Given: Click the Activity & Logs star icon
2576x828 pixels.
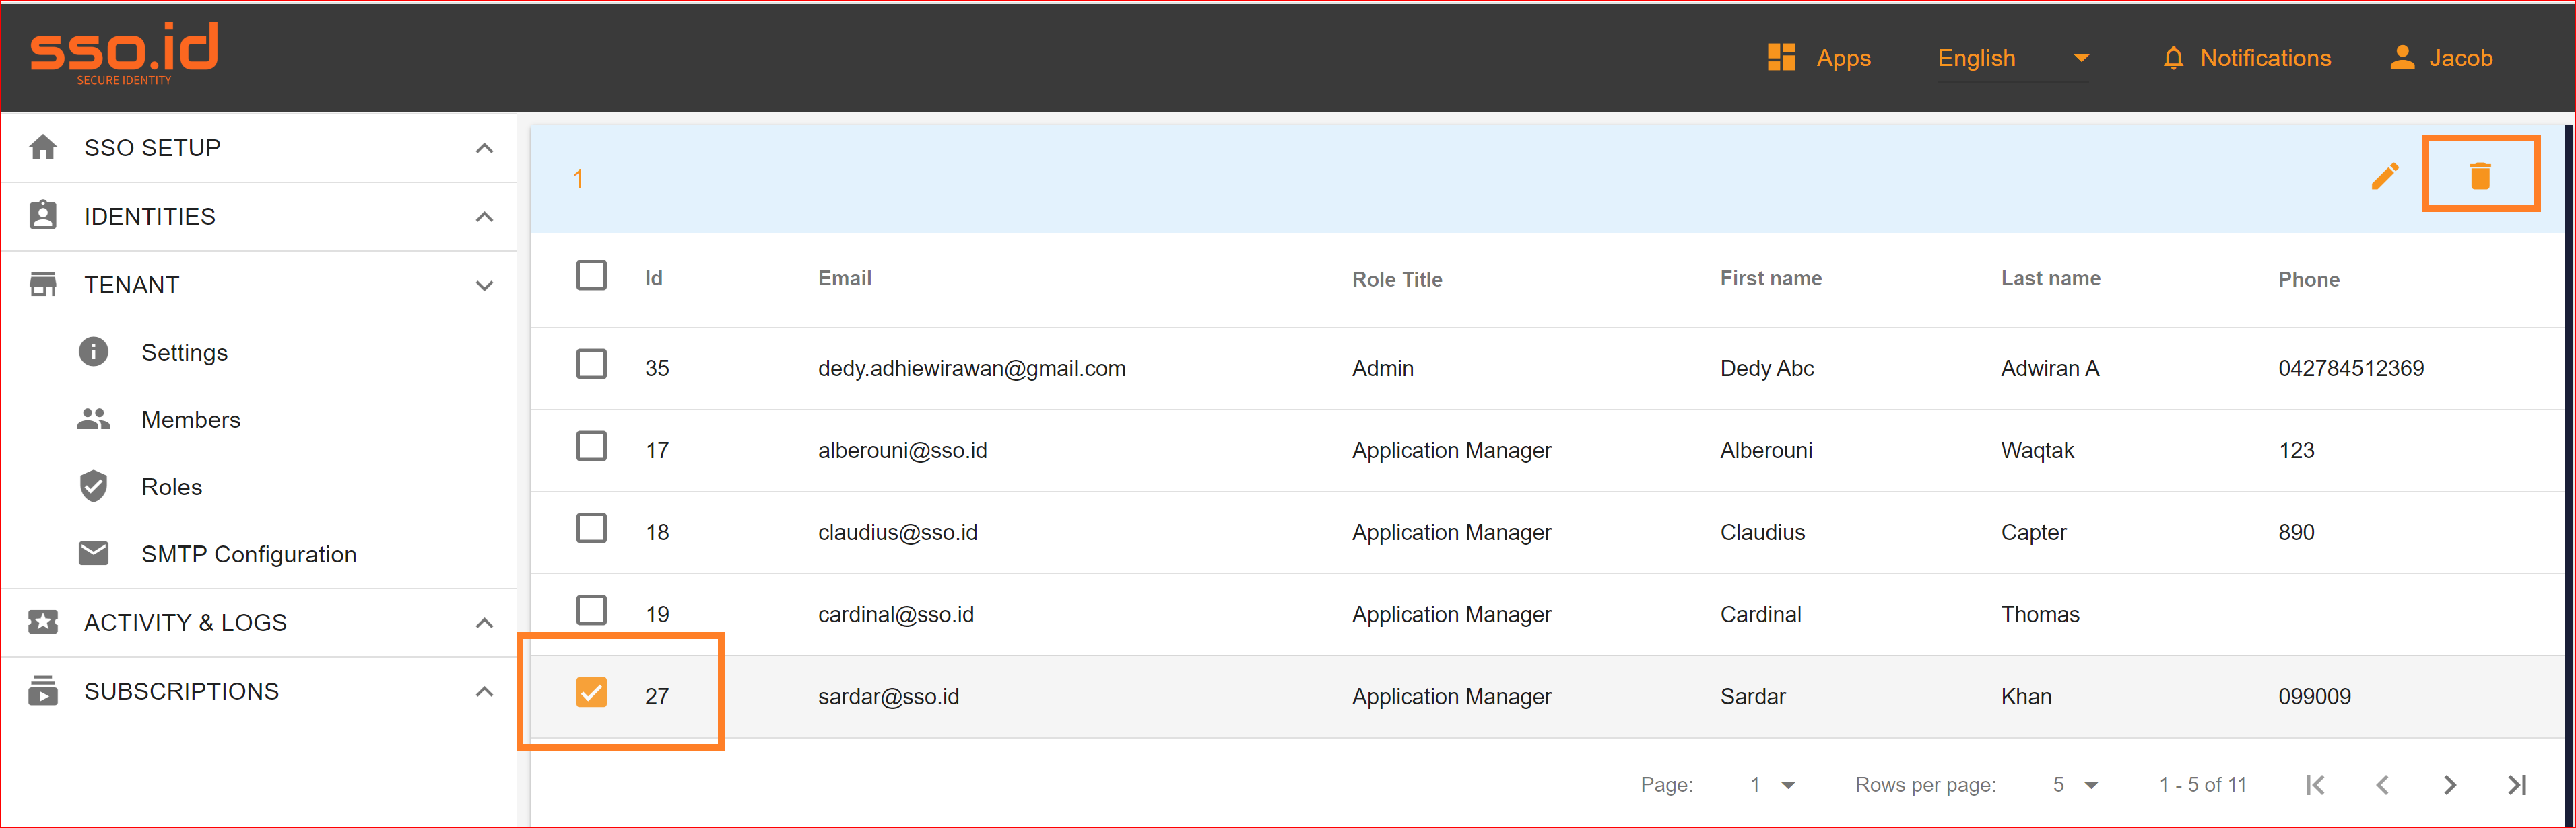Looking at the screenshot, I should click(43, 622).
